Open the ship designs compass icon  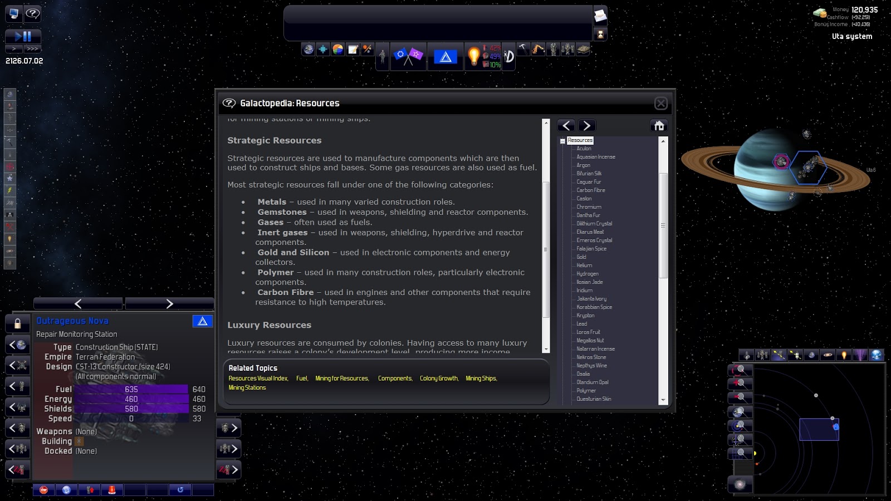point(509,56)
